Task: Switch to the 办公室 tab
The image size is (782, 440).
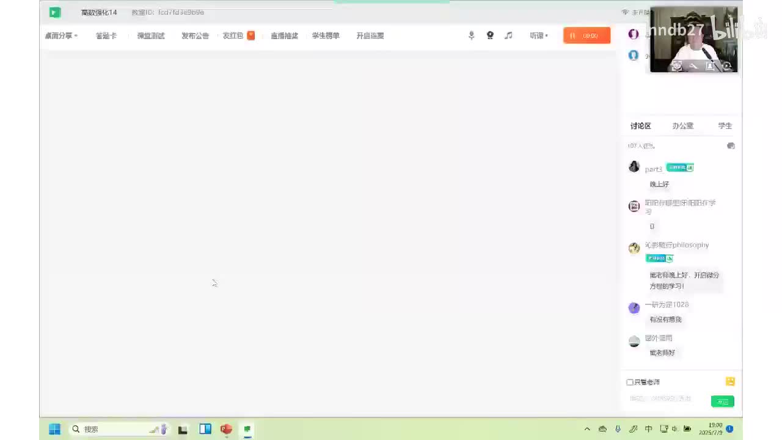Action: pos(682,126)
